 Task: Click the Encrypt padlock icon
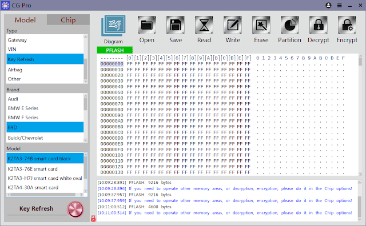[x=347, y=25]
